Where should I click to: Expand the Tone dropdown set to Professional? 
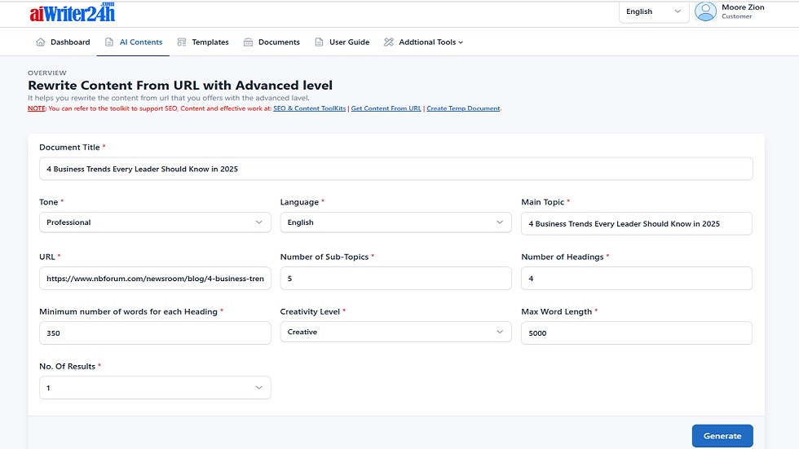155,222
